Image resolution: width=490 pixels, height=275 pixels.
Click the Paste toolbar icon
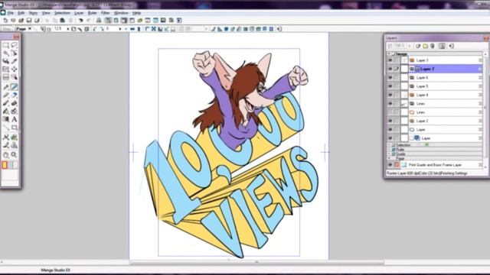click(x=63, y=21)
